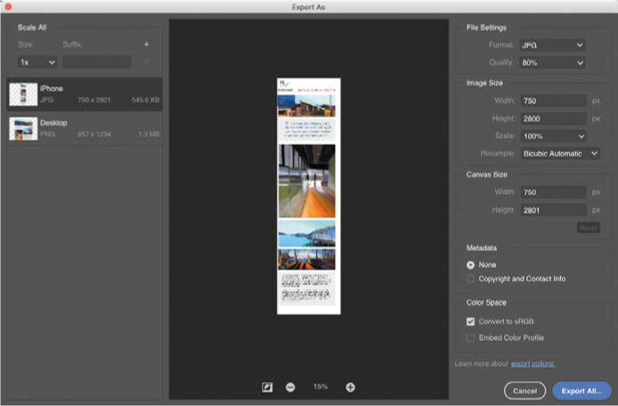
Task: Open the export options link
Action: pyautogui.click(x=533, y=363)
